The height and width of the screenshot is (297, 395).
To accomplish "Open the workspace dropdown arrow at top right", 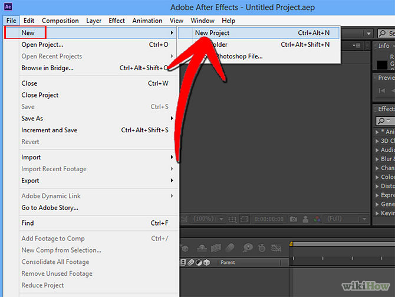I will pyautogui.click(x=368, y=33).
